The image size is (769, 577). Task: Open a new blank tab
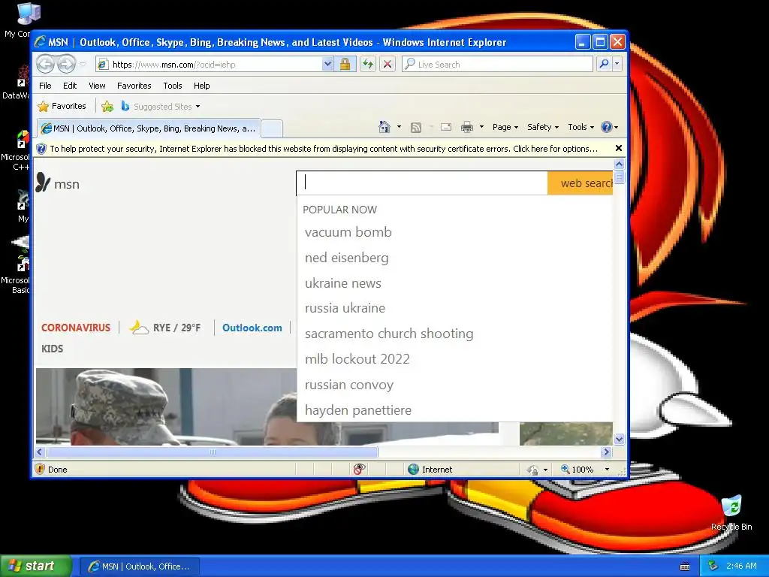272,128
